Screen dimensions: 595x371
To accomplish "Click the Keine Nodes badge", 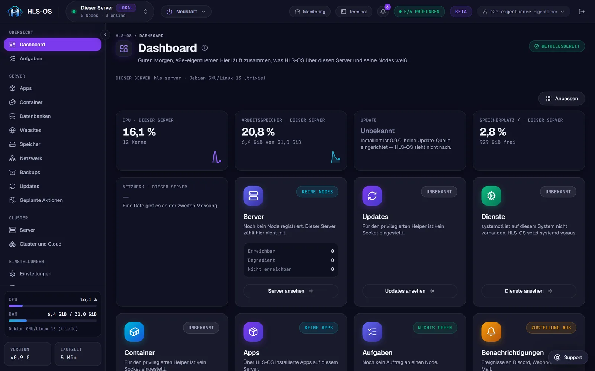I will 317,192.
